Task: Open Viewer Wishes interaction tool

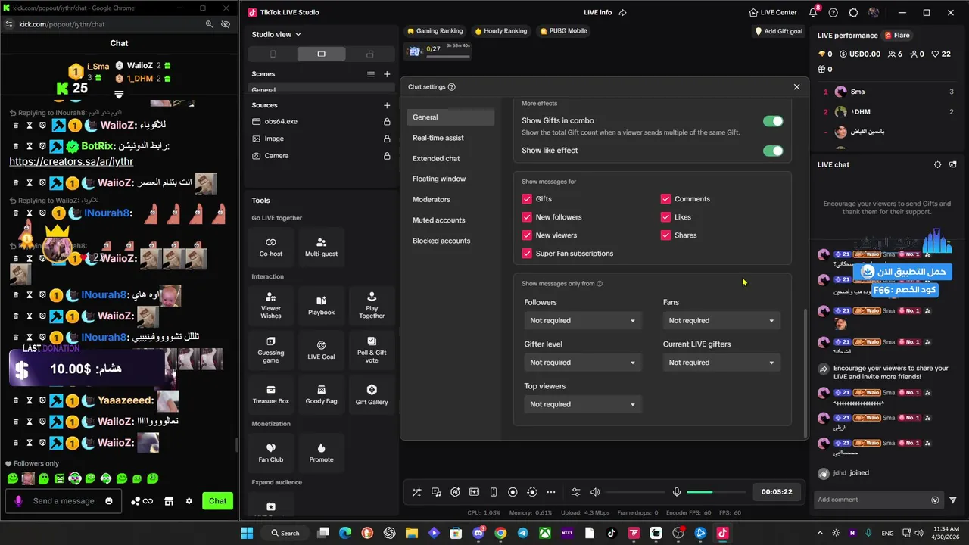Action: pyautogui.click(x=271, y=305)
